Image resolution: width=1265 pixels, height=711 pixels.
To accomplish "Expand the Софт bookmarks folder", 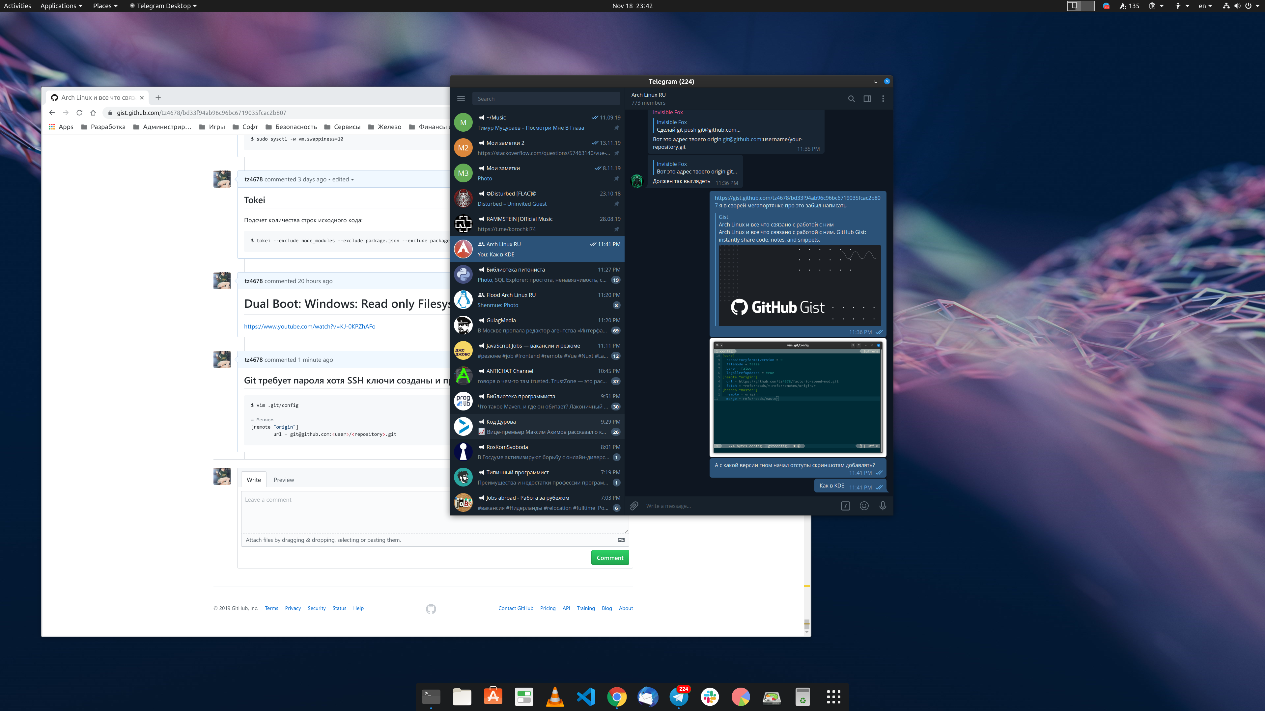I will pos(245,127).
